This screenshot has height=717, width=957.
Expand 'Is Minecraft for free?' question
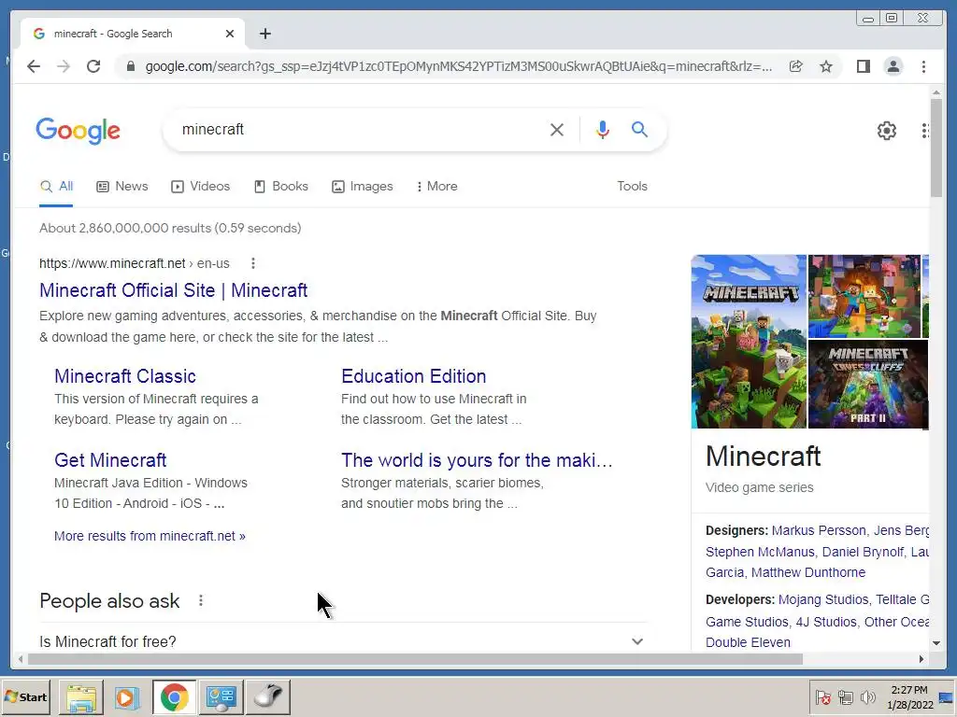[343, 641]
